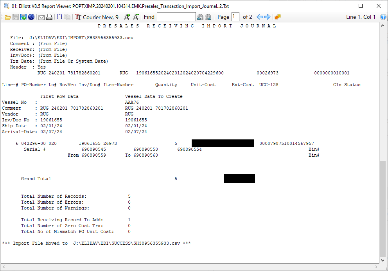388x271 pixels.
Task: Click the second find binoculars icon
Action: pyautogui.click(x=208, y=17)
